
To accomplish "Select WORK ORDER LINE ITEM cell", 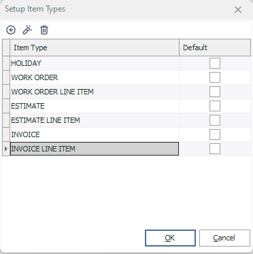I will pyautogui.click(x=95, y=92).
